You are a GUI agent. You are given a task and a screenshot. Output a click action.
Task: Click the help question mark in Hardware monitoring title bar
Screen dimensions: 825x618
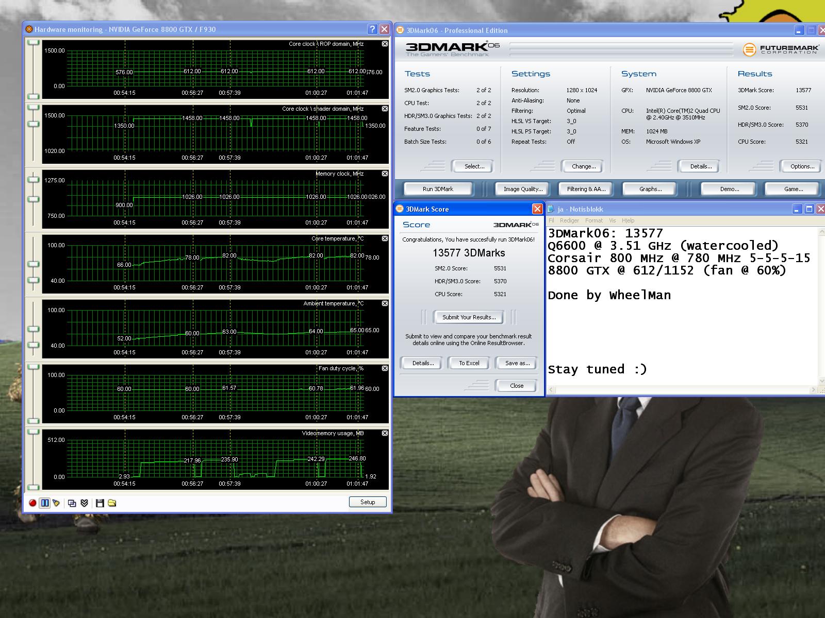point(372,29)
